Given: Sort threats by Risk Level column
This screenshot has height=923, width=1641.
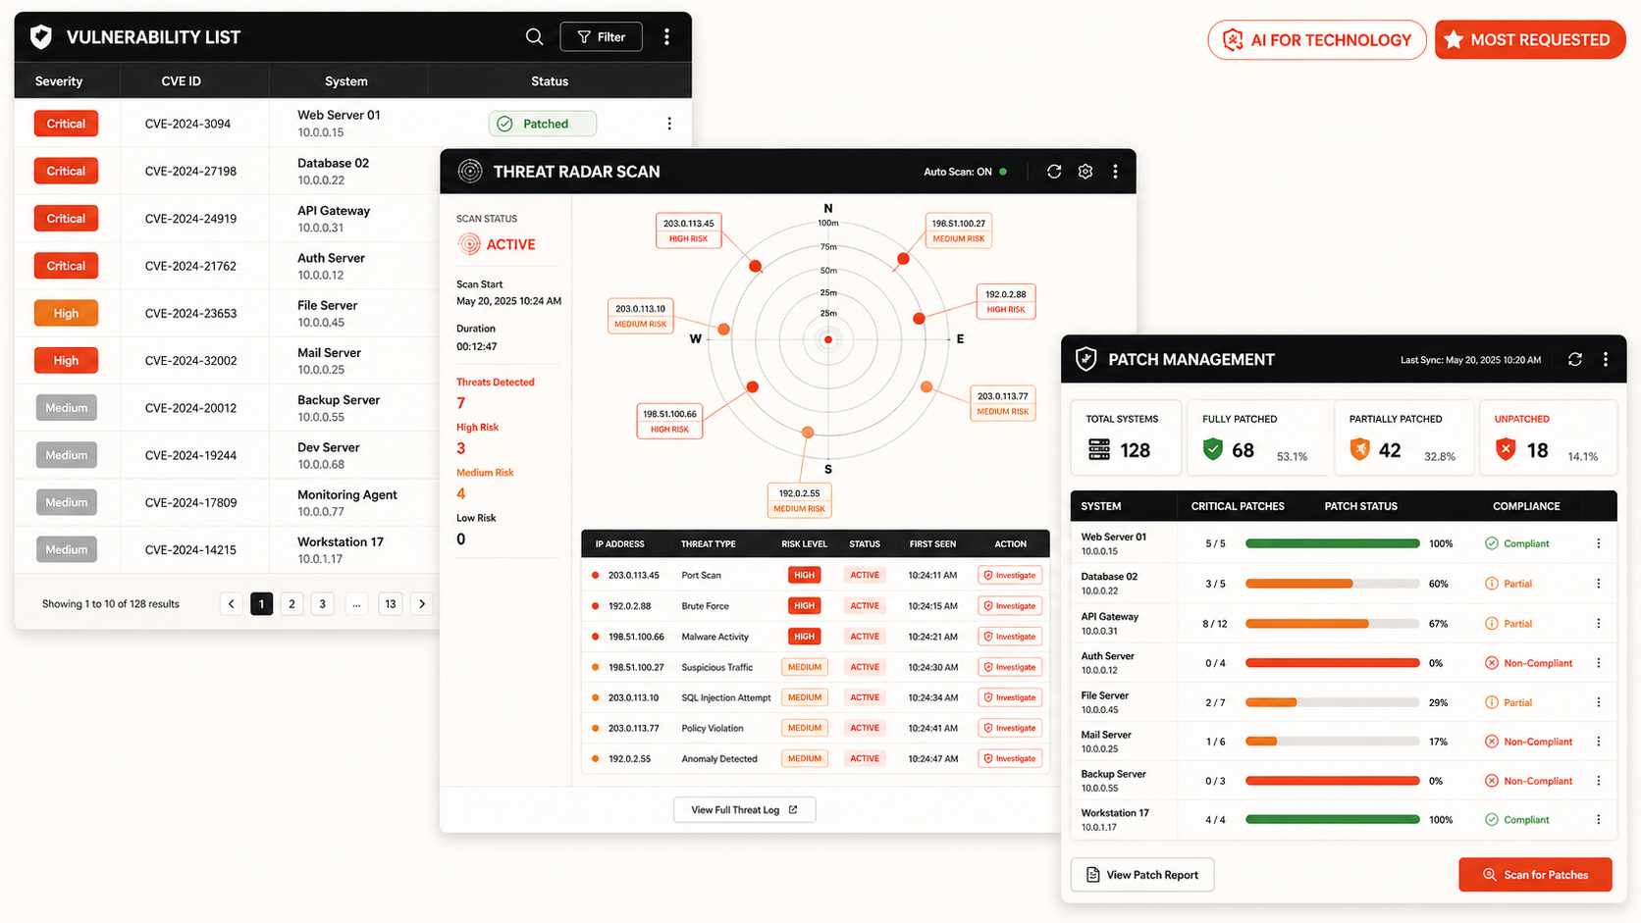Looking at the screenshot, I should [804, 543].
